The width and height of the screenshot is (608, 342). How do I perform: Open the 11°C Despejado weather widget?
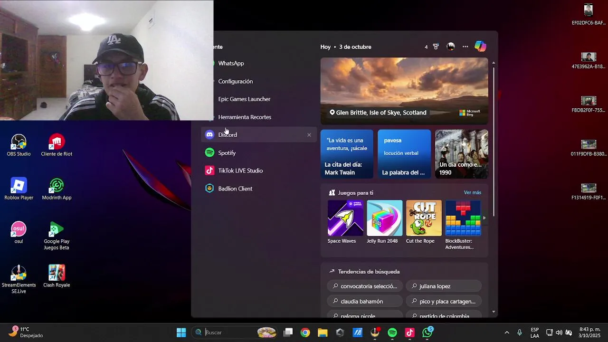(x=27, y=332)
